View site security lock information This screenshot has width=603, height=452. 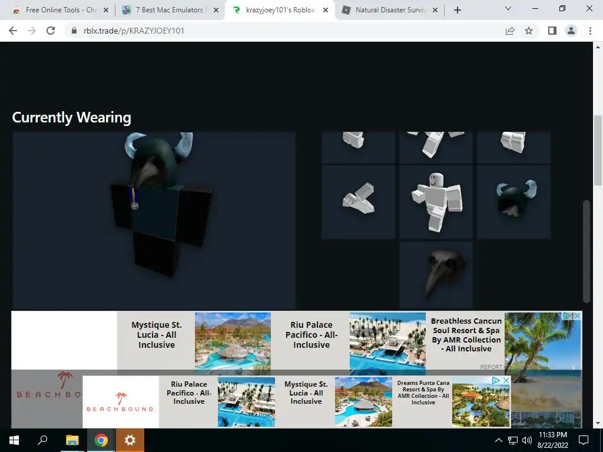pos(74,31)
